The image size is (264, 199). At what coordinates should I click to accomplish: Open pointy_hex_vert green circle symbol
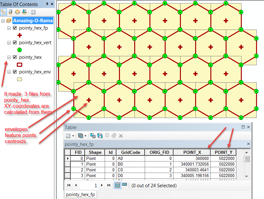click(x=20, y=50)
